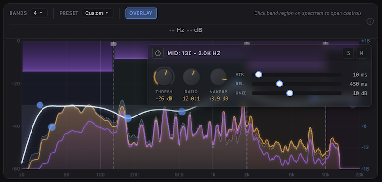Select the EQ node on the -30 dB grid line

click(40, 105)
